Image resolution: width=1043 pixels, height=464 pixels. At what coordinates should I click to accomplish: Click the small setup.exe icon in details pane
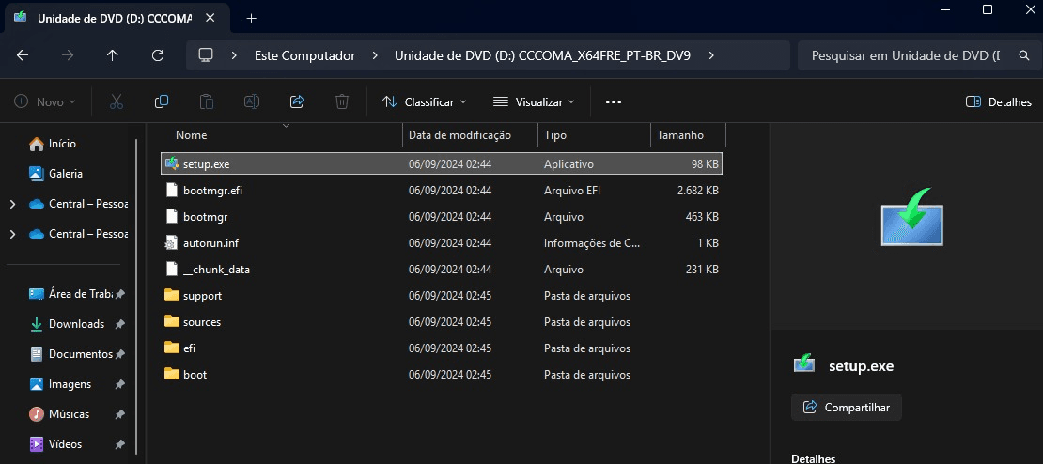804,363
